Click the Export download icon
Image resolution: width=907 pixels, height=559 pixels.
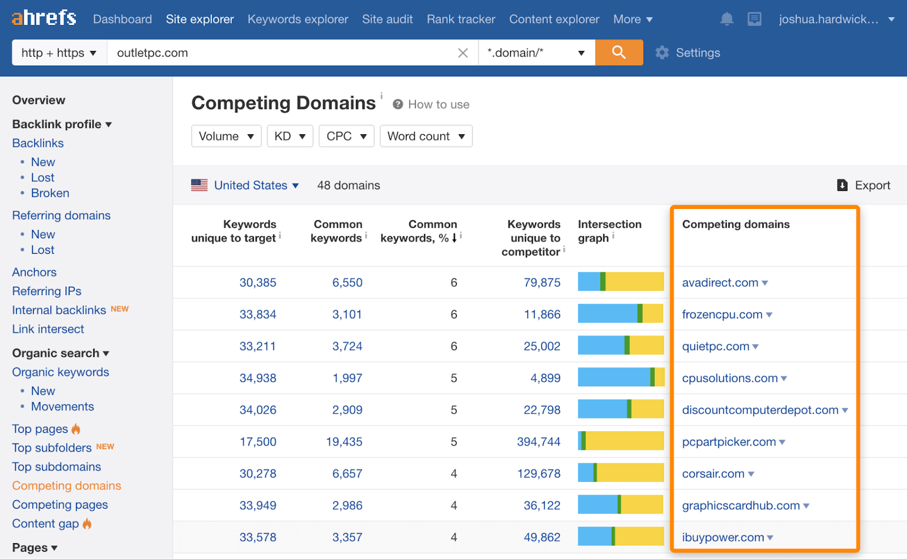(842, 185)
